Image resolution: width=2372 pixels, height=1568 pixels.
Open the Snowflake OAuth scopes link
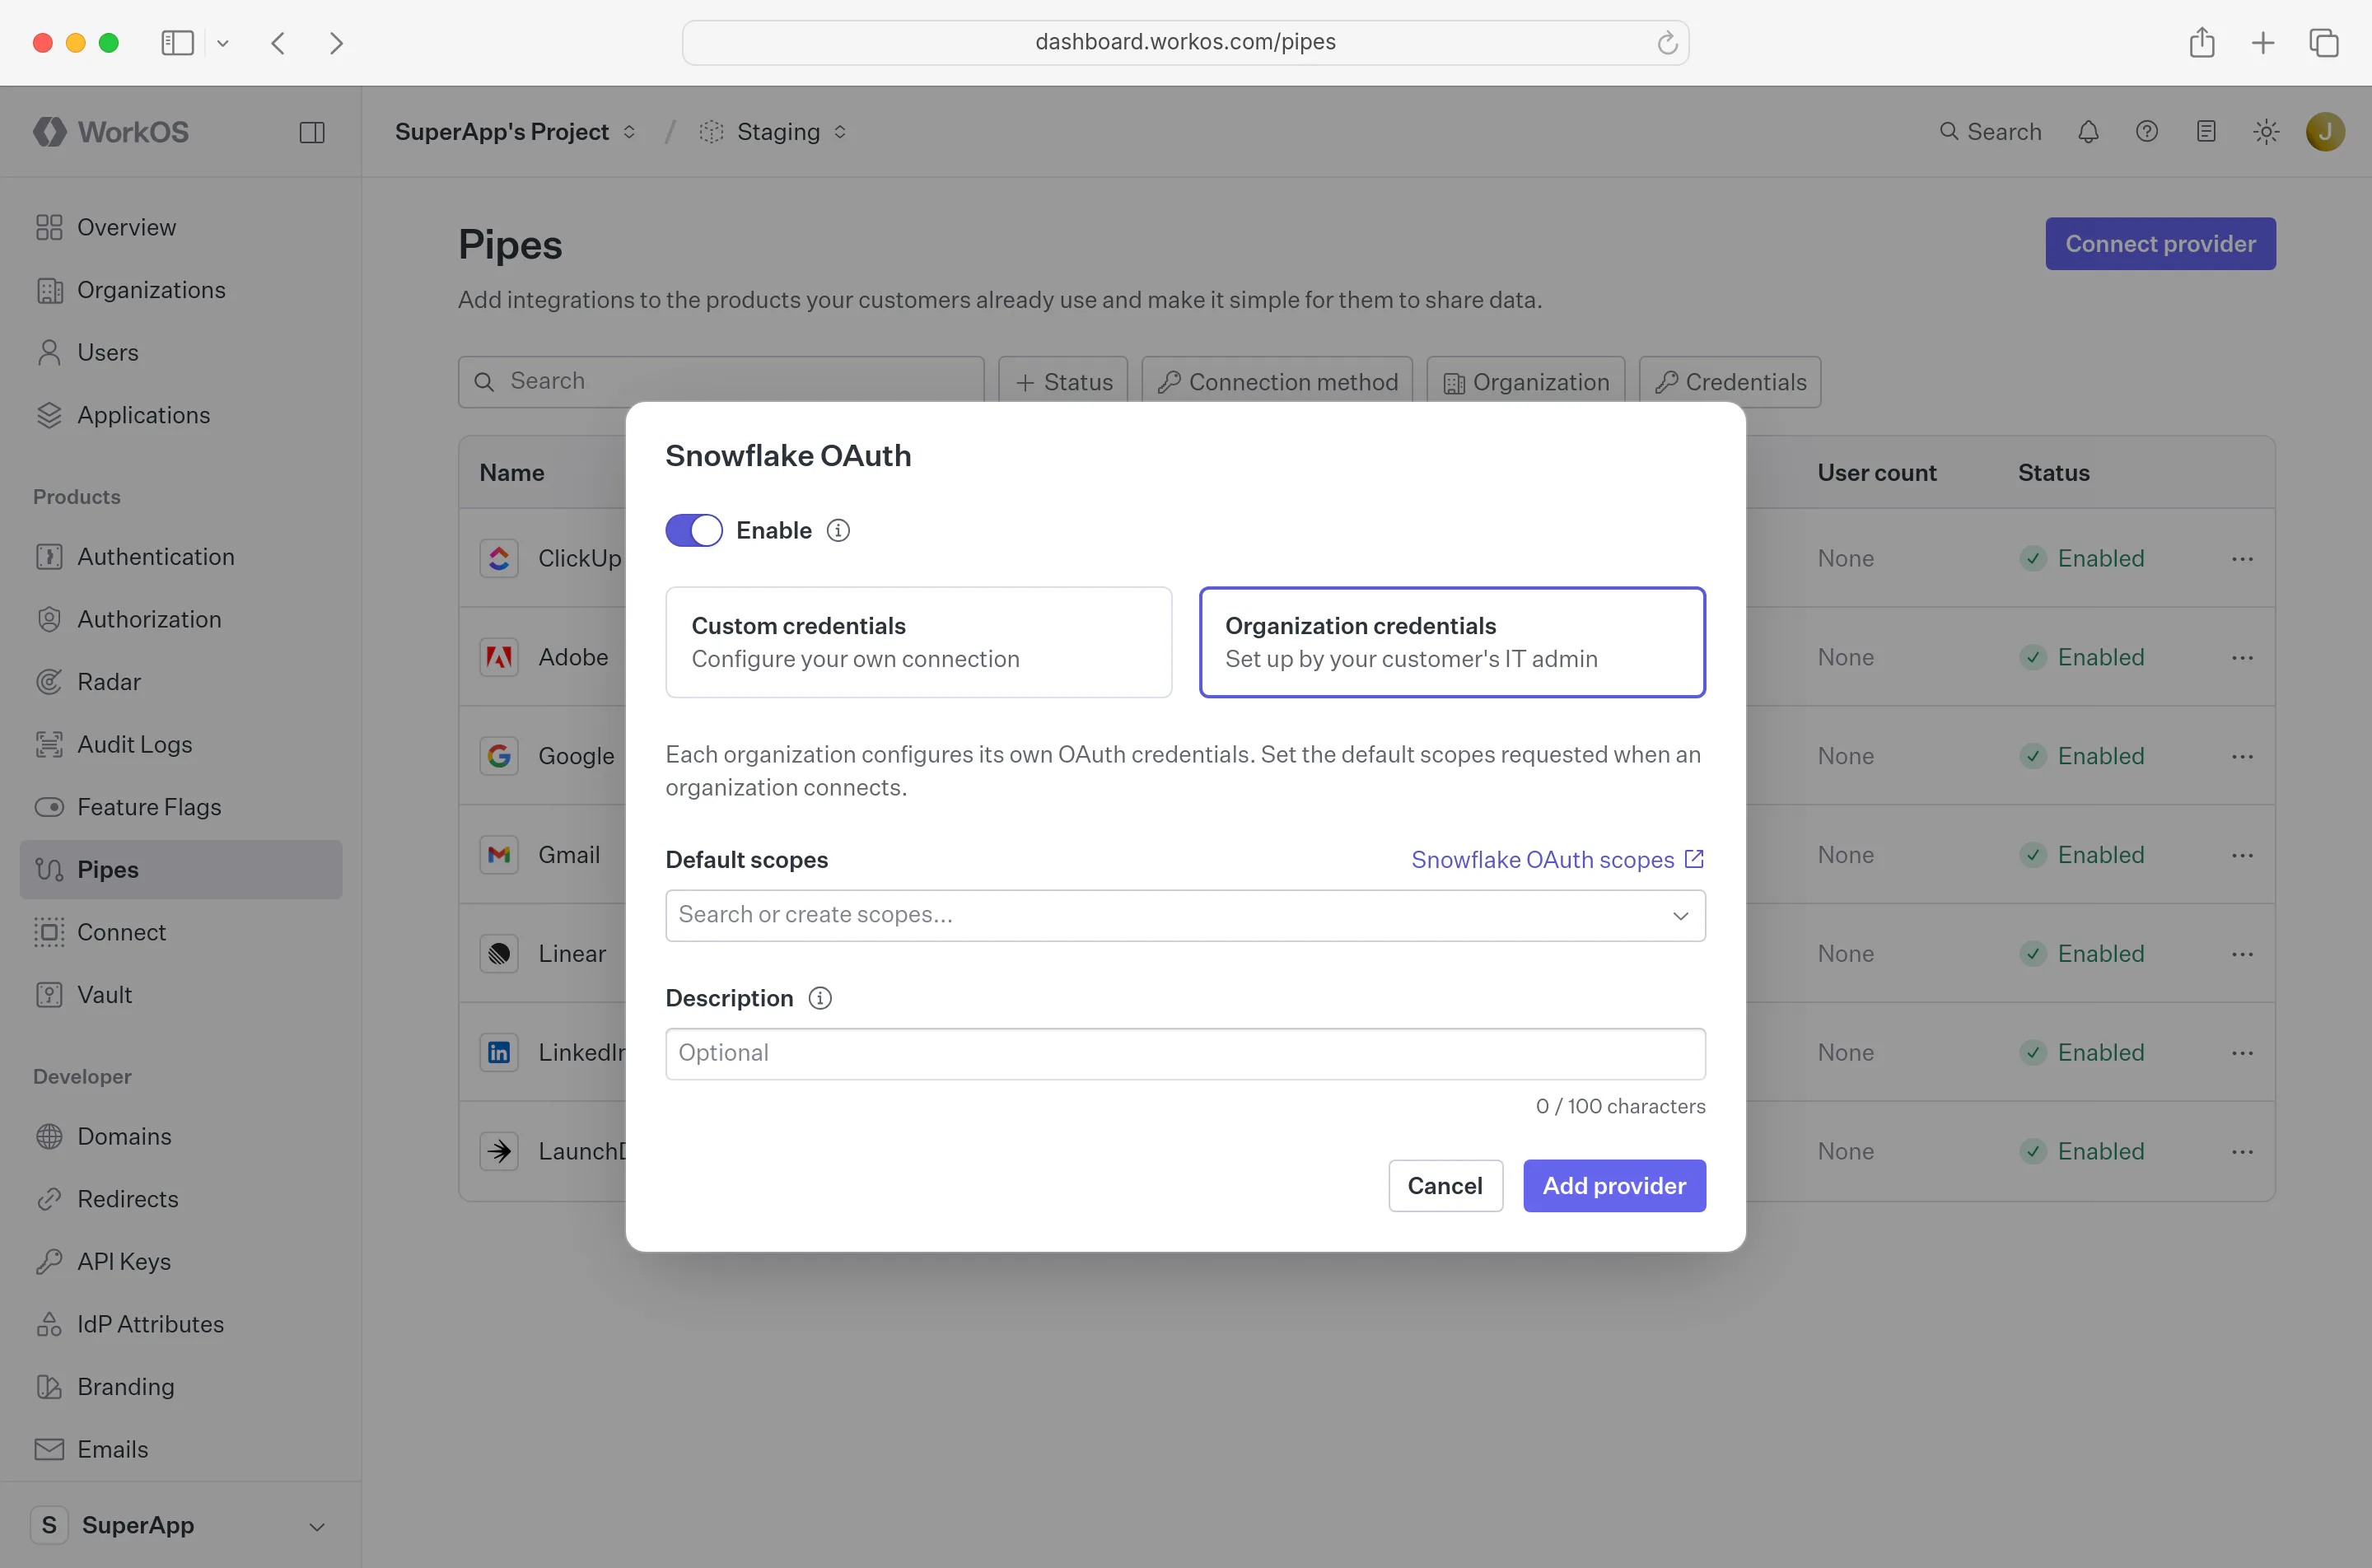tap(1557, 860)
